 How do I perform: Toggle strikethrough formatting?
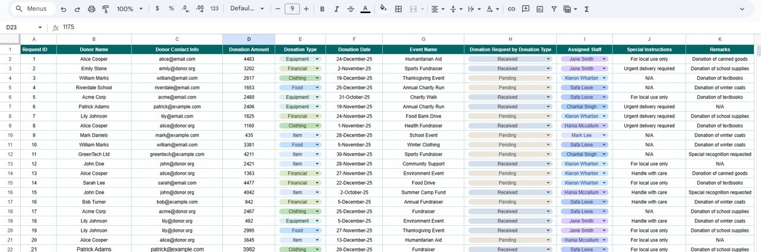click(x=350, y=9)
